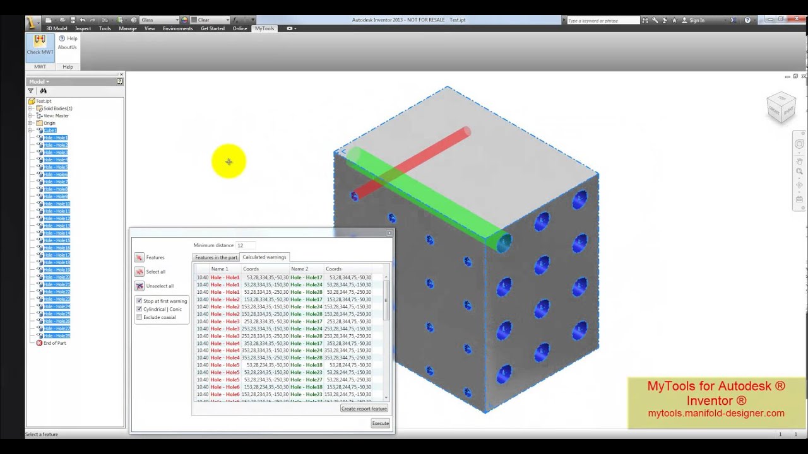
Task: Click the Name 2 column header
Action: [x=306, y=269]
